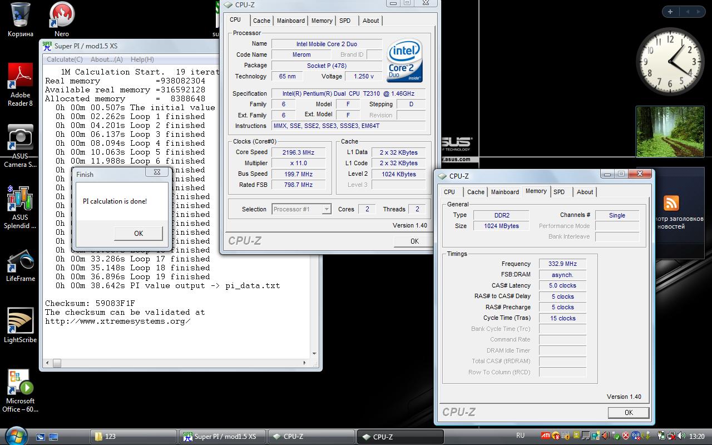712x445 pixels.
Task: Click the active CPU-Z taskbar button
Action: (x=399, y=437)
